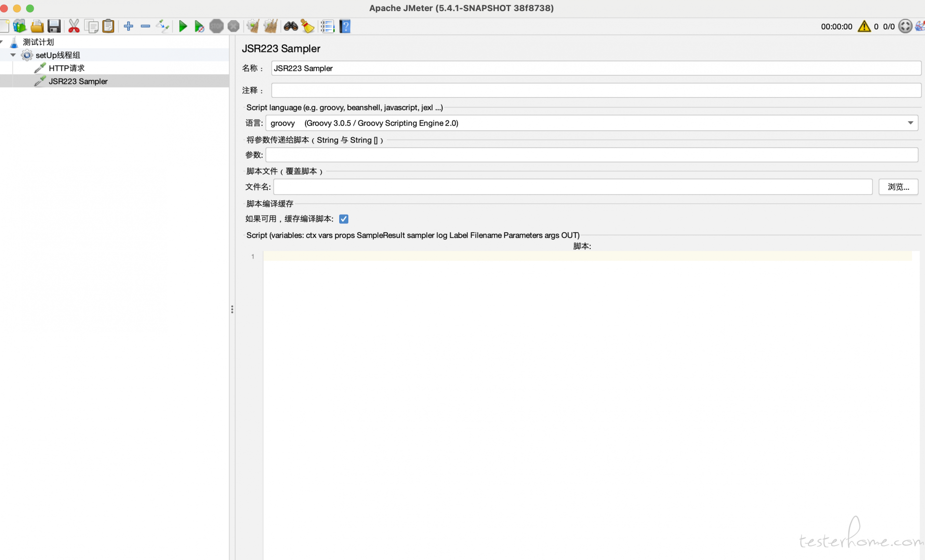
Task: Click the Cut scissors icon
Action: point(74,26)
